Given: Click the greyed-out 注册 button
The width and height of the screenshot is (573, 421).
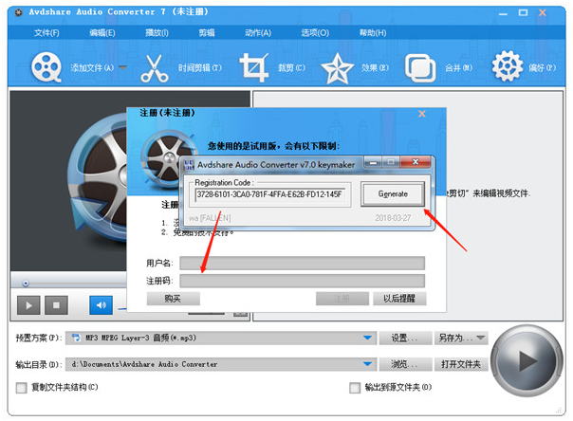Looking at the screenshot, I should click(342, 299).
